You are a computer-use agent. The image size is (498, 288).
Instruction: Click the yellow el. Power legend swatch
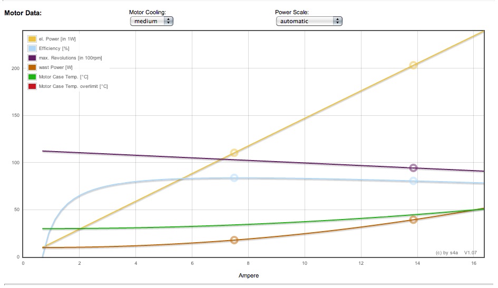[32, 39]
